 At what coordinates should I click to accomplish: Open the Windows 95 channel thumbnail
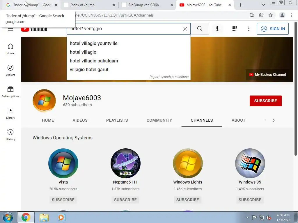tap(250, 163)
